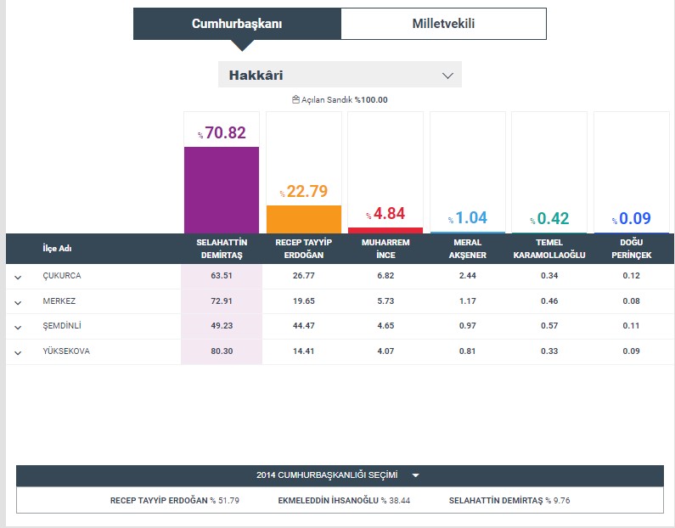
Task: Click the Meral Akşener column header
Action: pyautogui.click(x=467, y=249)
